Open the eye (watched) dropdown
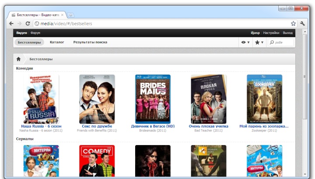 pos(245,42)
